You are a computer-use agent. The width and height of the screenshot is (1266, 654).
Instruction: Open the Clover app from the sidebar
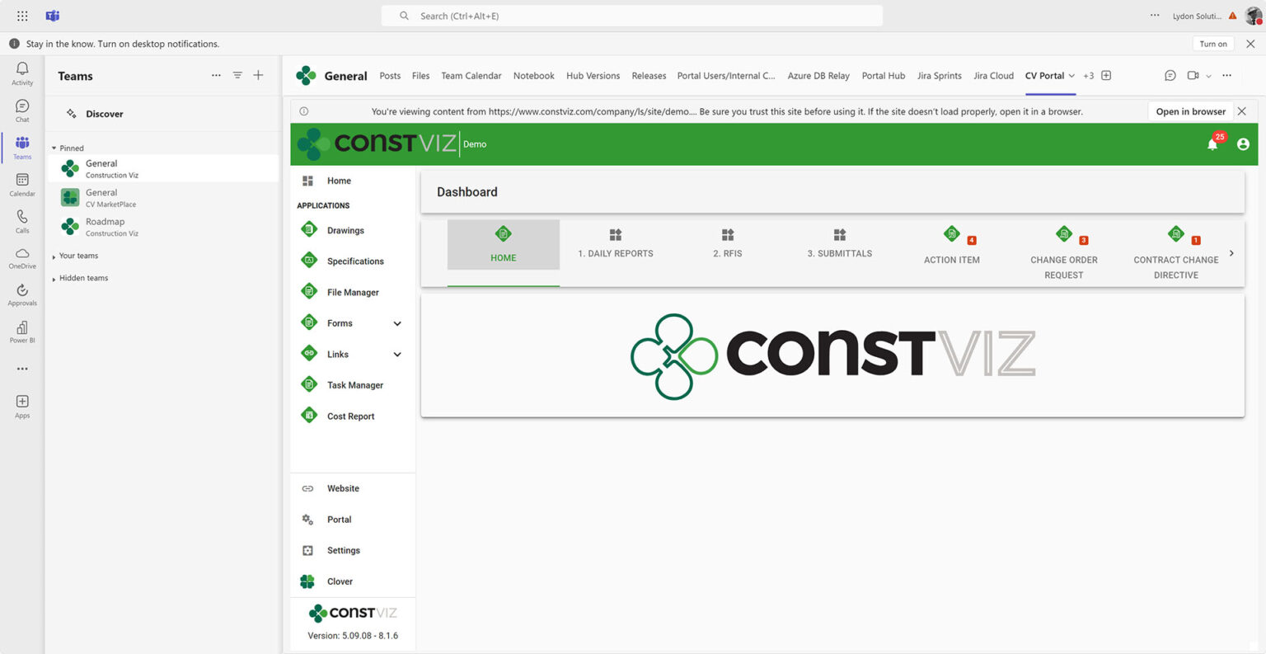(x=340, y=581)
